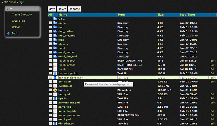The width and height of the screenshot is (217, 126).
Task: Edit the white-list.txt file
Action: coord(213,124)
